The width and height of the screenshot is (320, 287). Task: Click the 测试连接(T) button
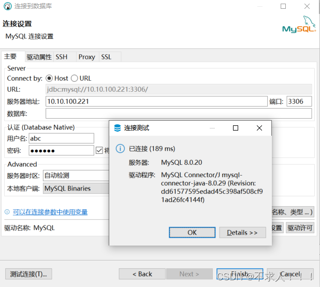click(28, 274)
